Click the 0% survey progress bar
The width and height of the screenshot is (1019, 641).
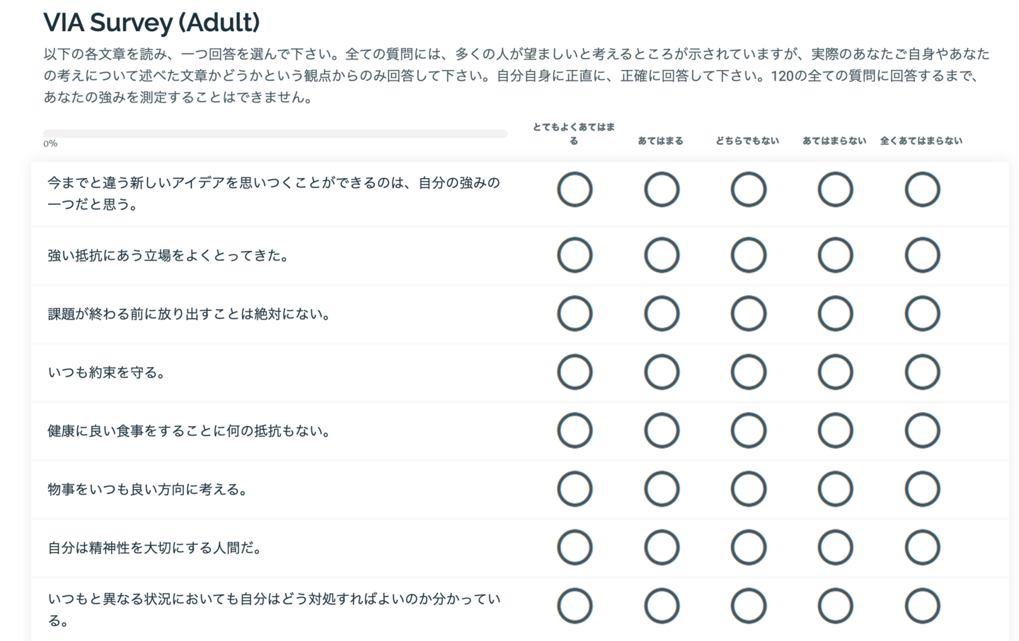[x=275, y=134]
